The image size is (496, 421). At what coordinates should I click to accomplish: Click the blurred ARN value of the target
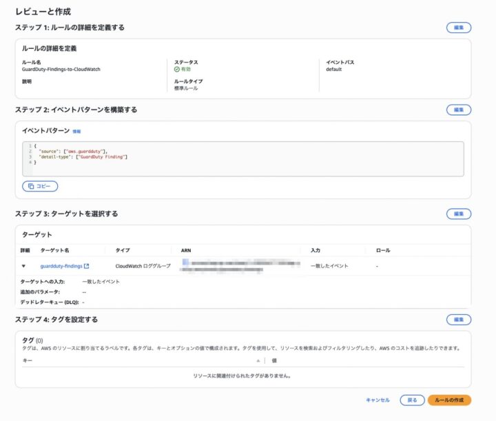click(238, 266)
